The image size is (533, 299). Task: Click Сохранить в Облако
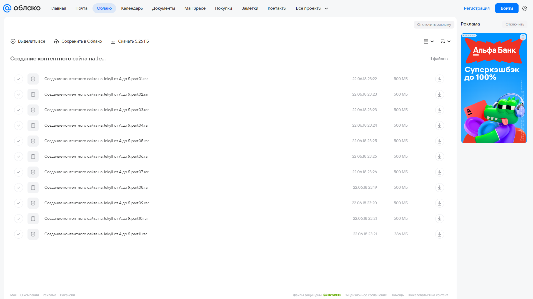pyautogui.click(x=78, y=41)
